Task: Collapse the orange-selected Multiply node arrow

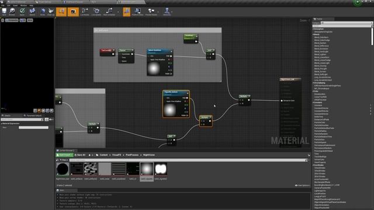Action: 210,117
